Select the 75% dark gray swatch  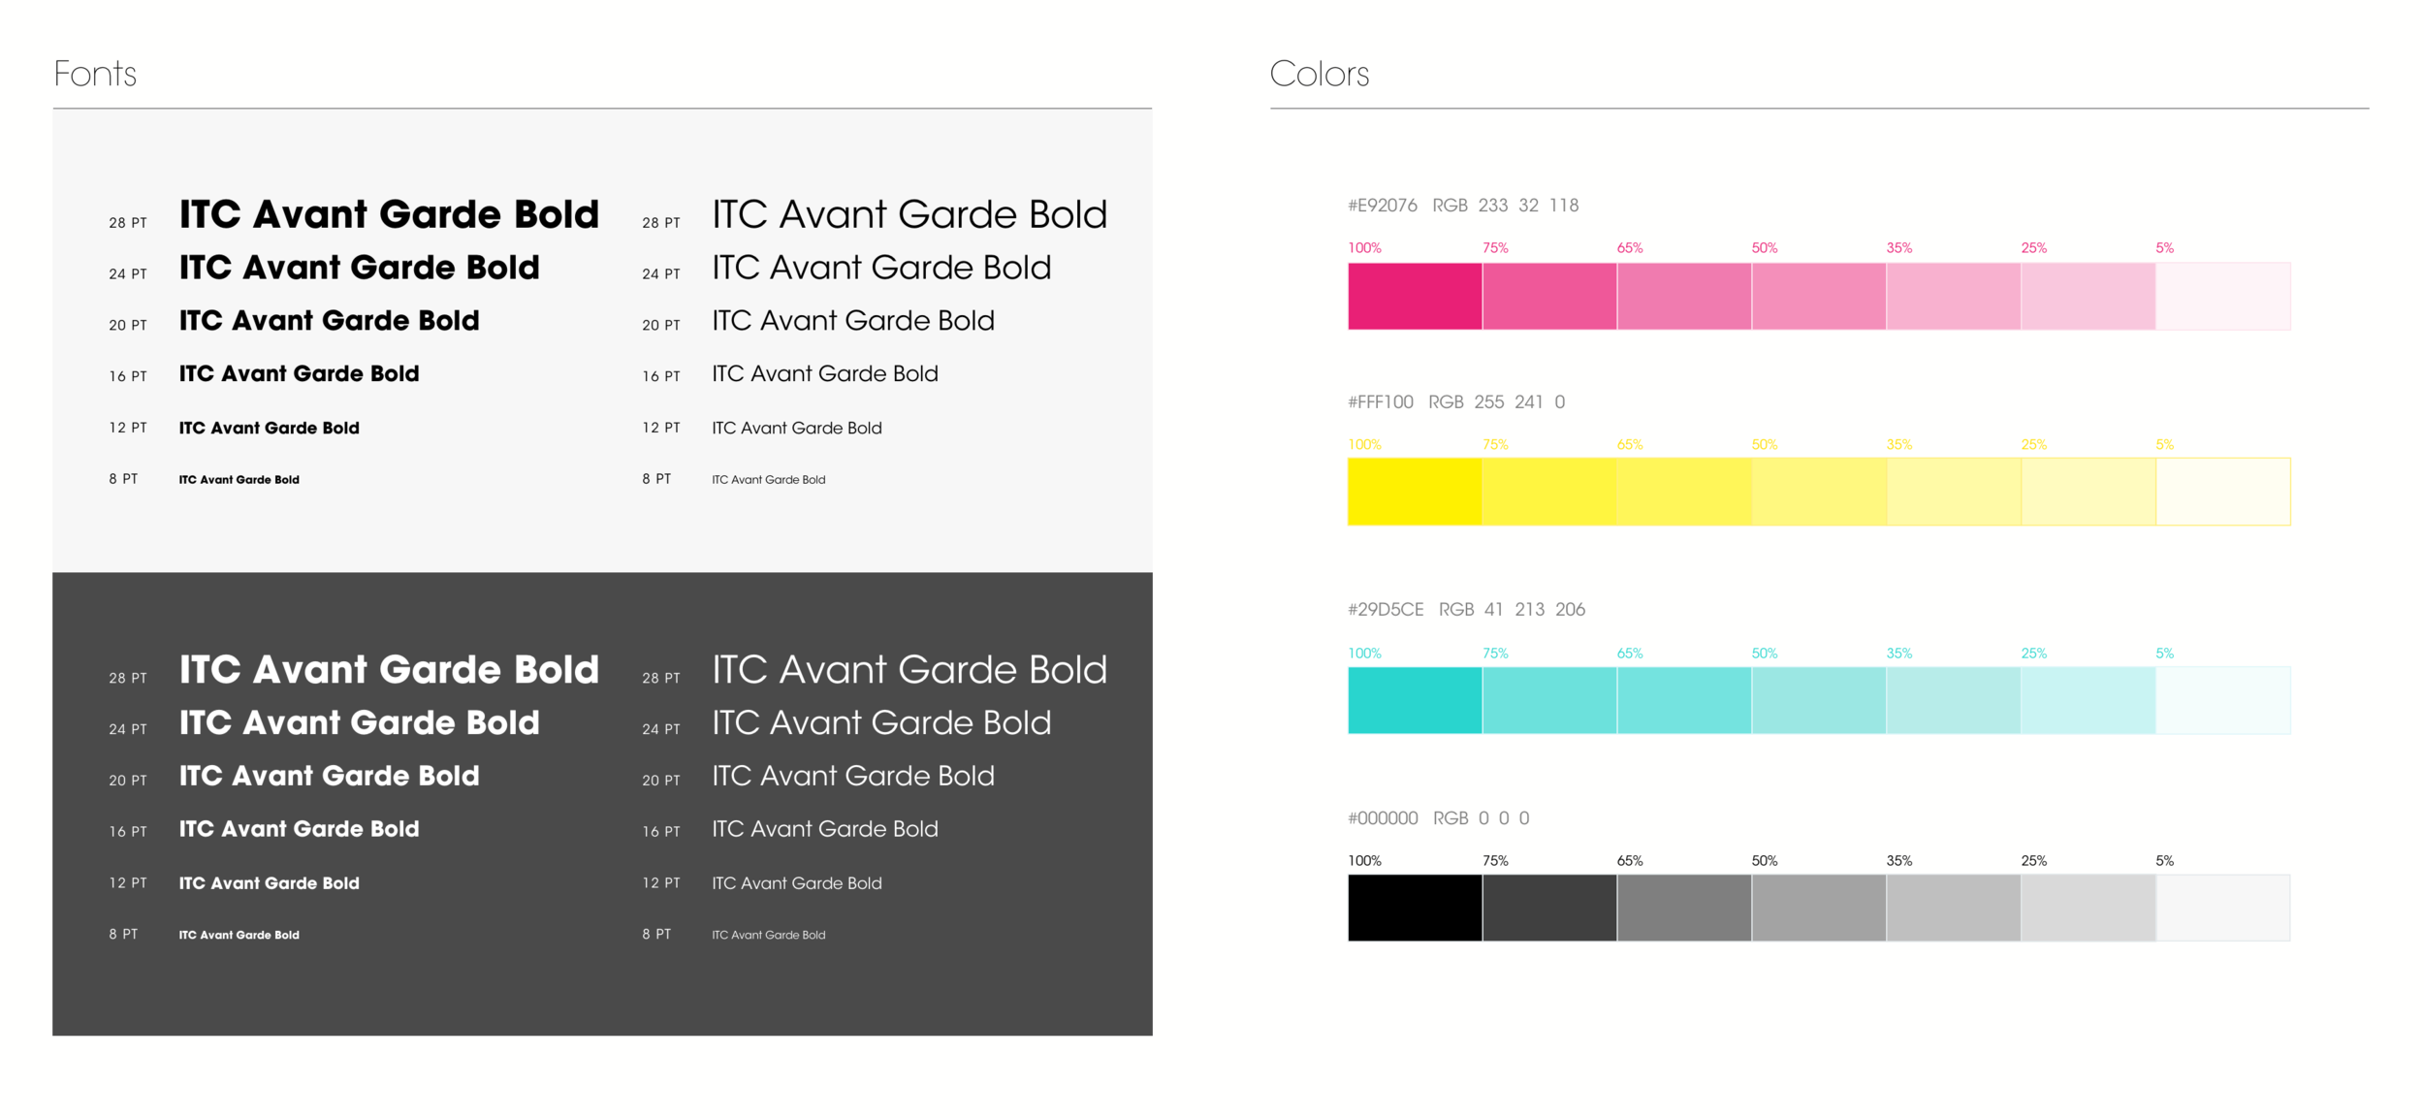1549,908
